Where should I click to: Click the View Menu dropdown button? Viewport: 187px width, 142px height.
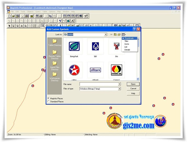pos(124,35)
